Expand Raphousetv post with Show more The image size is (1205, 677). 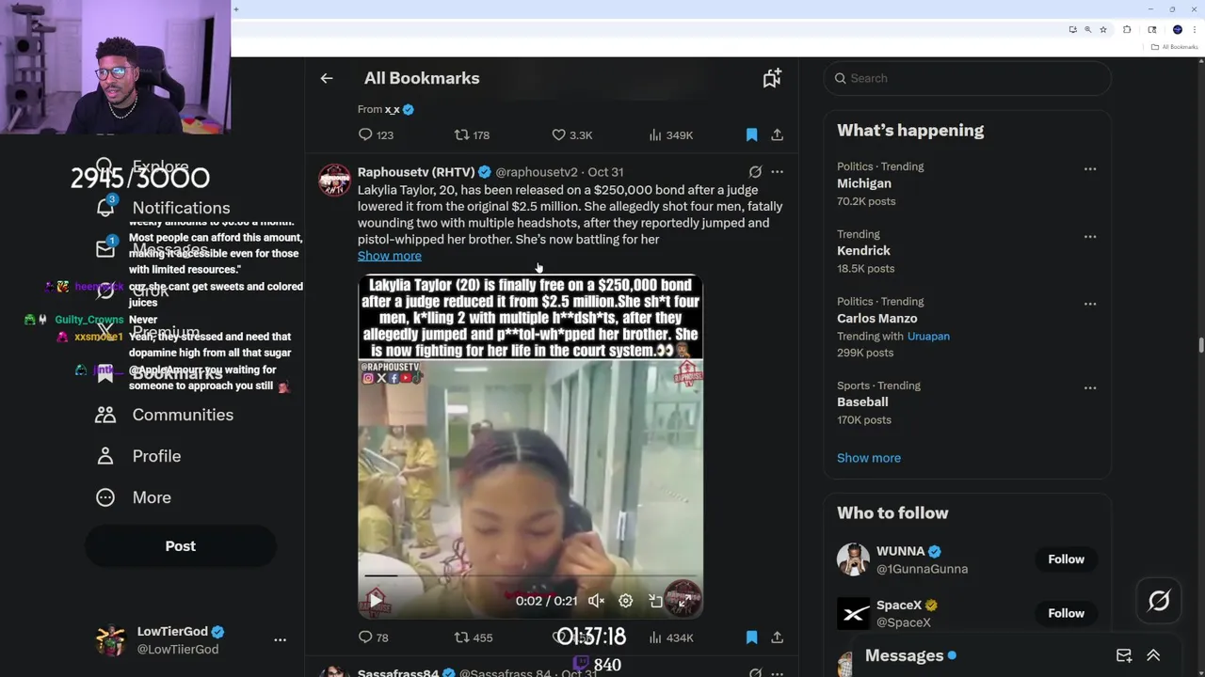click(x=390, y=256)
